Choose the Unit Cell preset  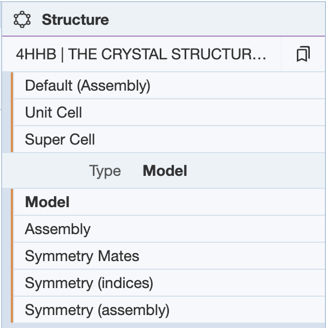53,112
